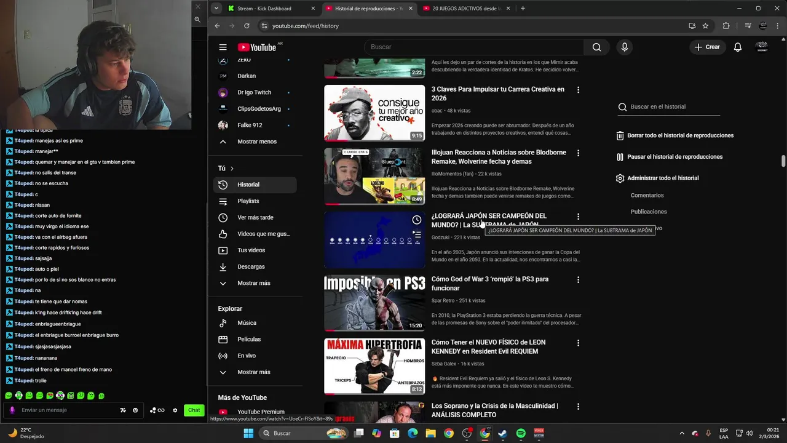Select Historial in the sidebar

[255, 185]
